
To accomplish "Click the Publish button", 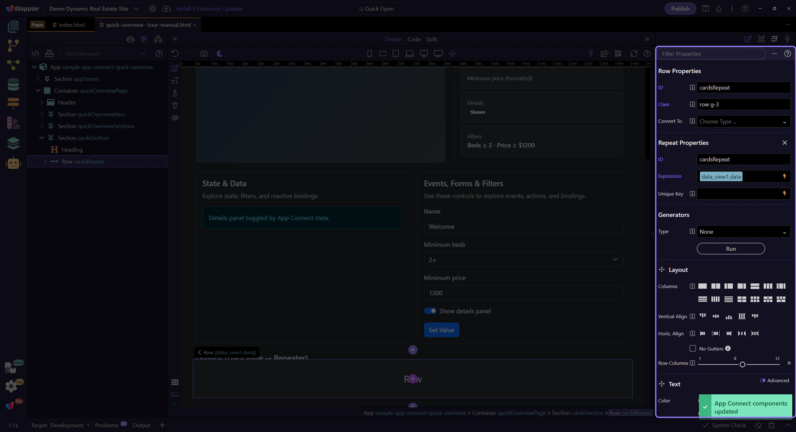I will 680,9.
